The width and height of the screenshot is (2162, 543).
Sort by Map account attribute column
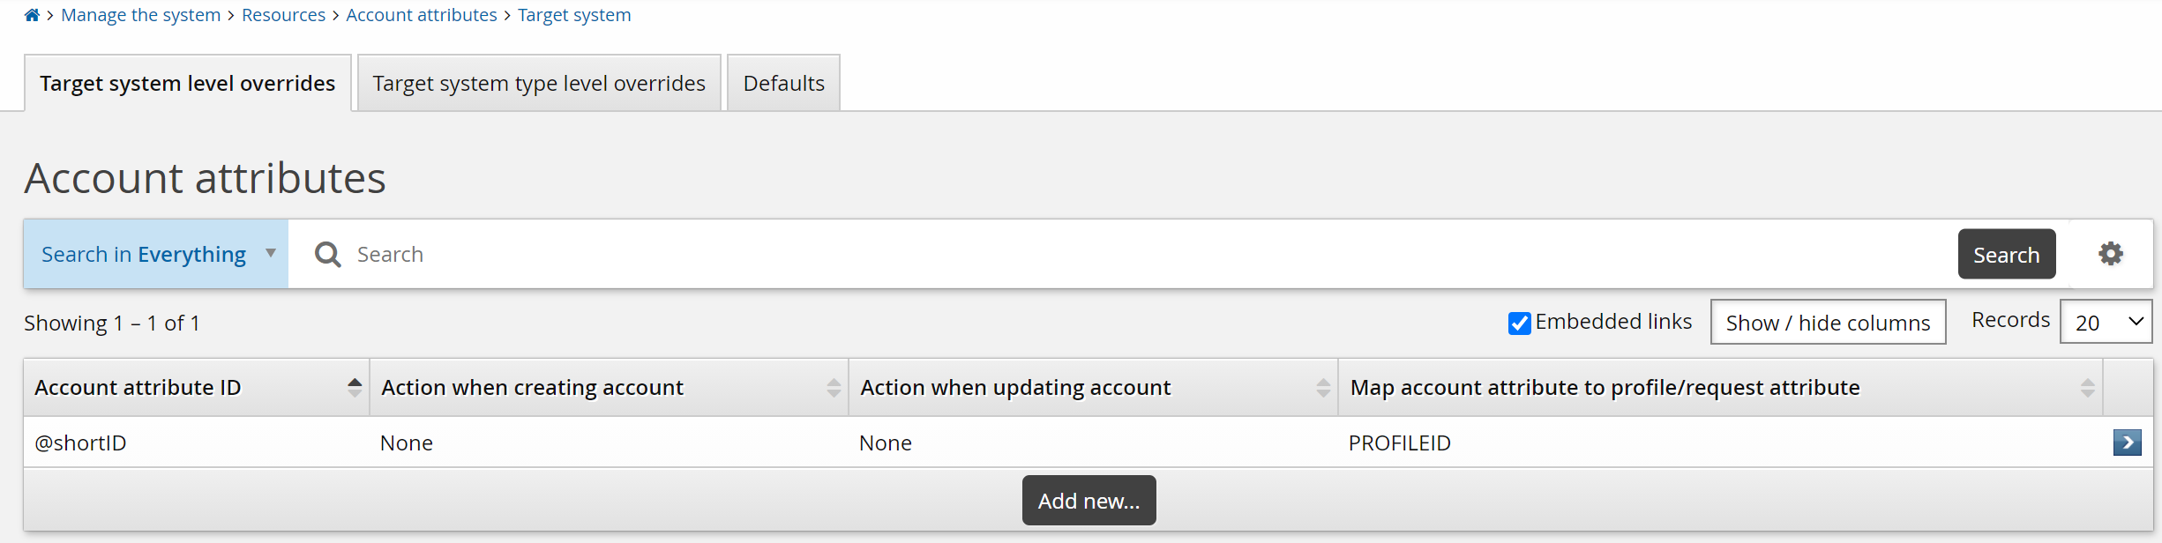pyautogui.click(x=2087, y=388)
